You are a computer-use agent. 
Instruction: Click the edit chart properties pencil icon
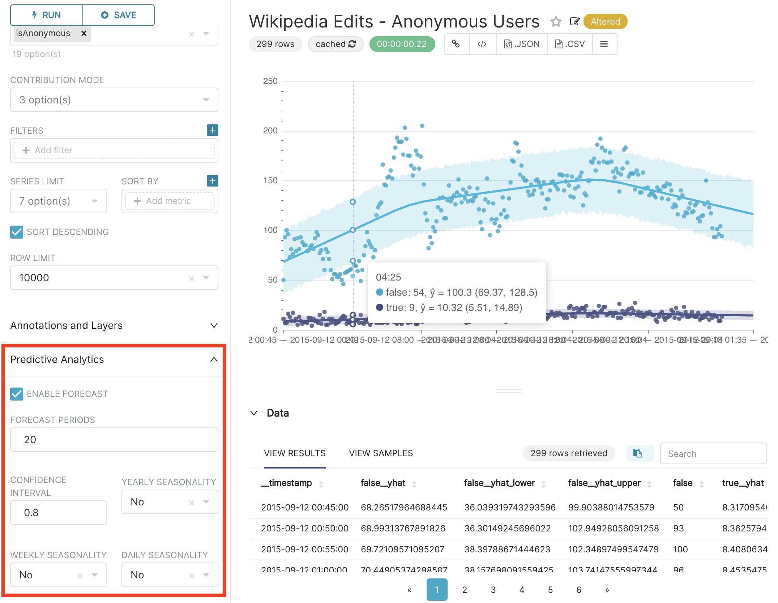click(574, 22)
